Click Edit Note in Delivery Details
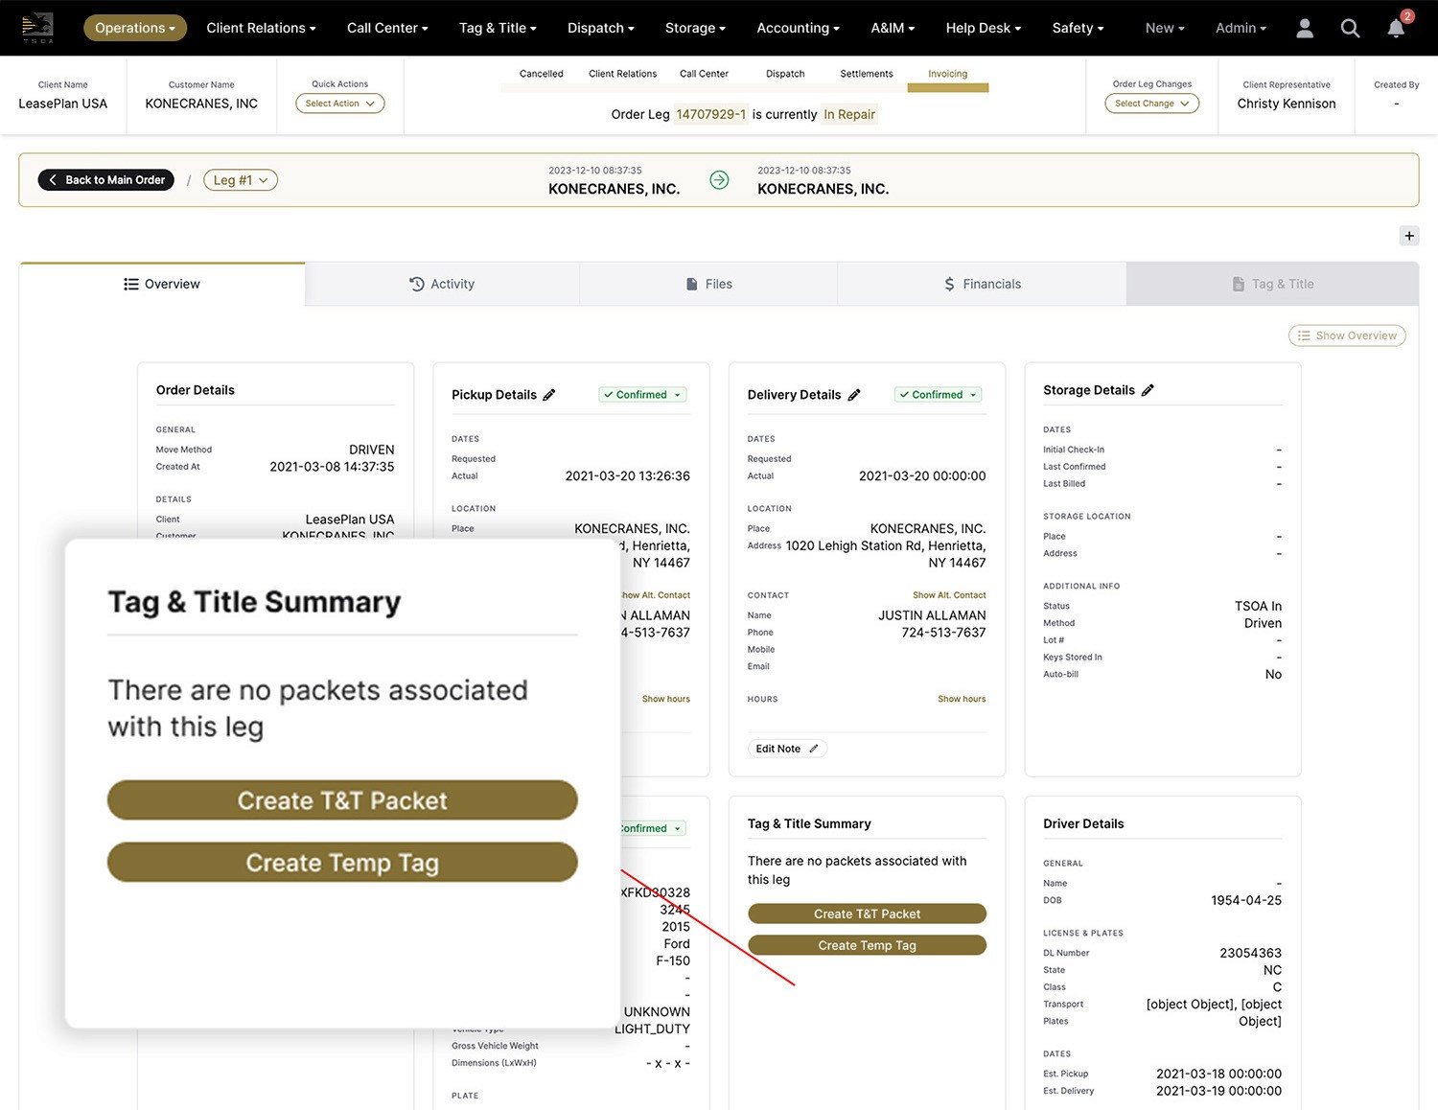1438x1110 pixels. point(786,749)
